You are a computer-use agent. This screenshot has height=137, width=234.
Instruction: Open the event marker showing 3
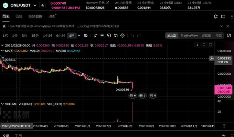[x=142, y=96]
